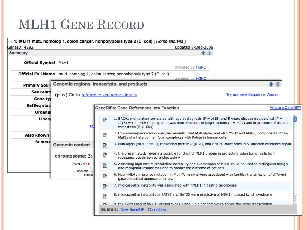Screen dimensions: 307x230
Task: Open document icon for GeneRIF 1 BRCA1 methylation
Action: (x=105, y=120)
